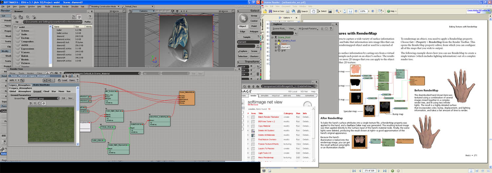Click Up button in Browser
This screenshot has height=173, width=492.
pos(17,22)
